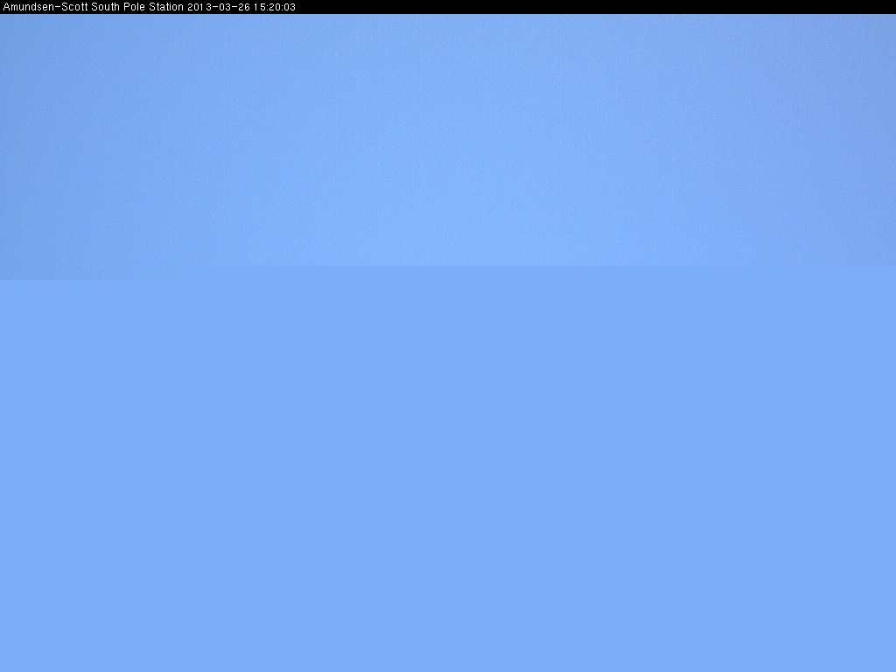The height and width of the screenshot is (672, 896).
Task: Click the darker top-right corner of the sky
Action: pos(884,24)
